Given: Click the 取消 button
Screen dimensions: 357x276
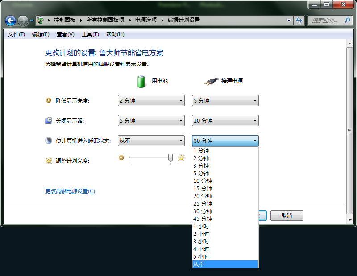Looking at the screenshot, I should click(x=286, y=215).
